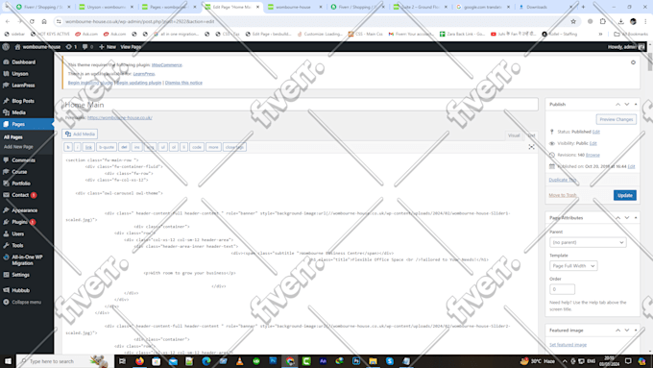Open All Pages submenu item

(x=13, y=137)
